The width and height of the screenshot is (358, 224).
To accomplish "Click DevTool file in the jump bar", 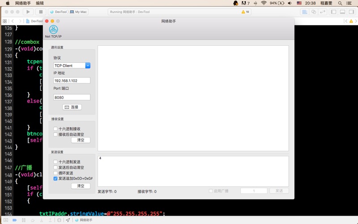I will pos(34,21).
